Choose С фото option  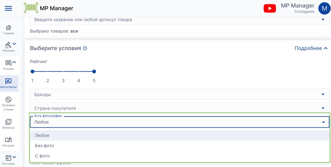[42, 156]
